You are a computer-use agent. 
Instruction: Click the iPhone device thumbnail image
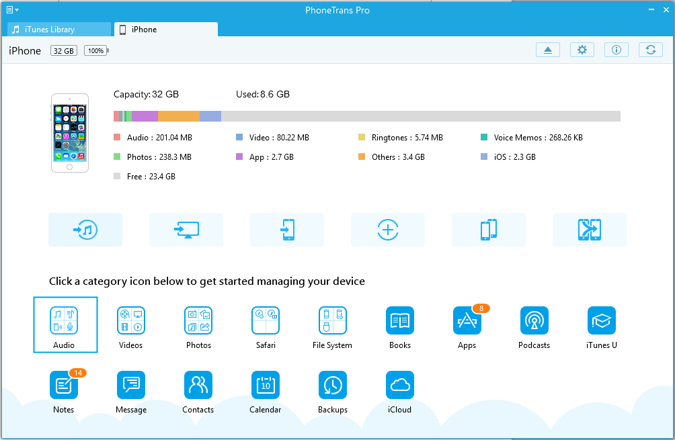tap(70, 132)
